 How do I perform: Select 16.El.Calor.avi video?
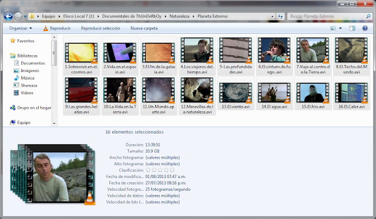[352, 93]
